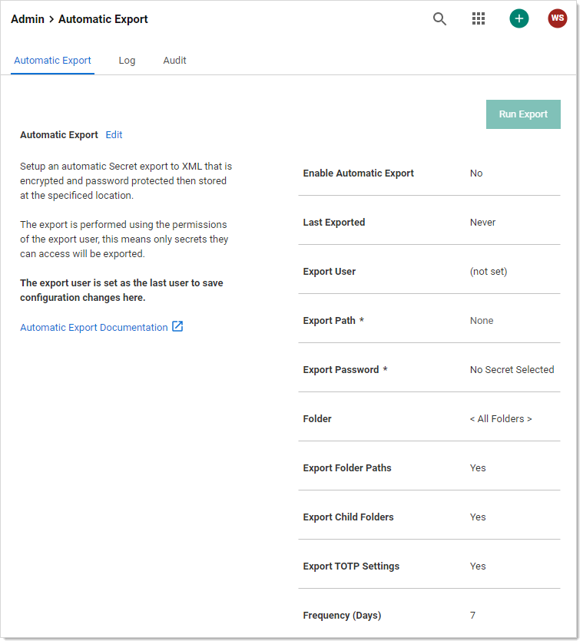Select the Automatic Export tab
This screenshot has width=583, height=644.
pyautogui.click(x=52, y=61)
